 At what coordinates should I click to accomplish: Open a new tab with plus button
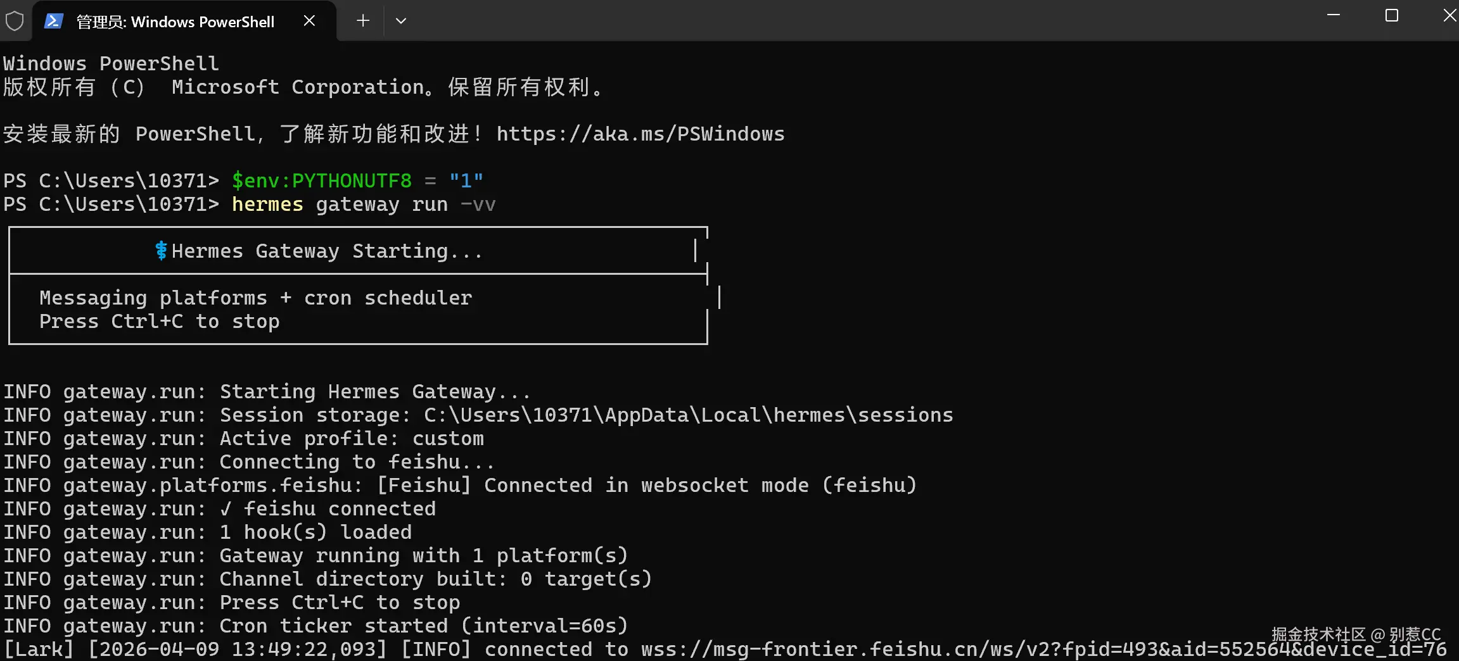coord(363,21)
